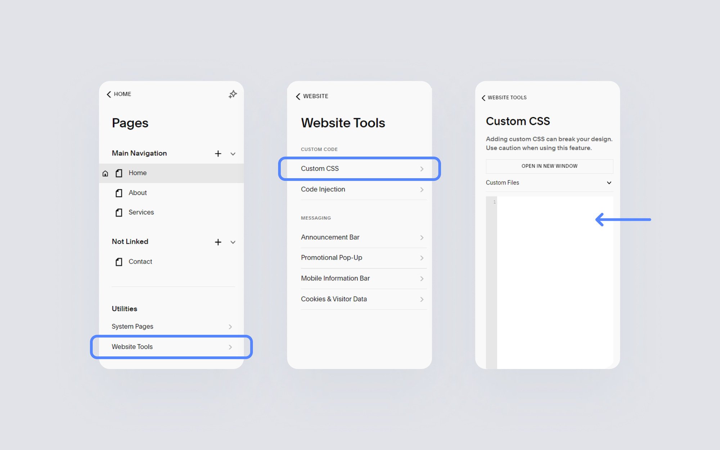Image resolution: width=720 pixels, height=450 pixels.
Task: Select the Home page document icon
Action: [119, 173]
